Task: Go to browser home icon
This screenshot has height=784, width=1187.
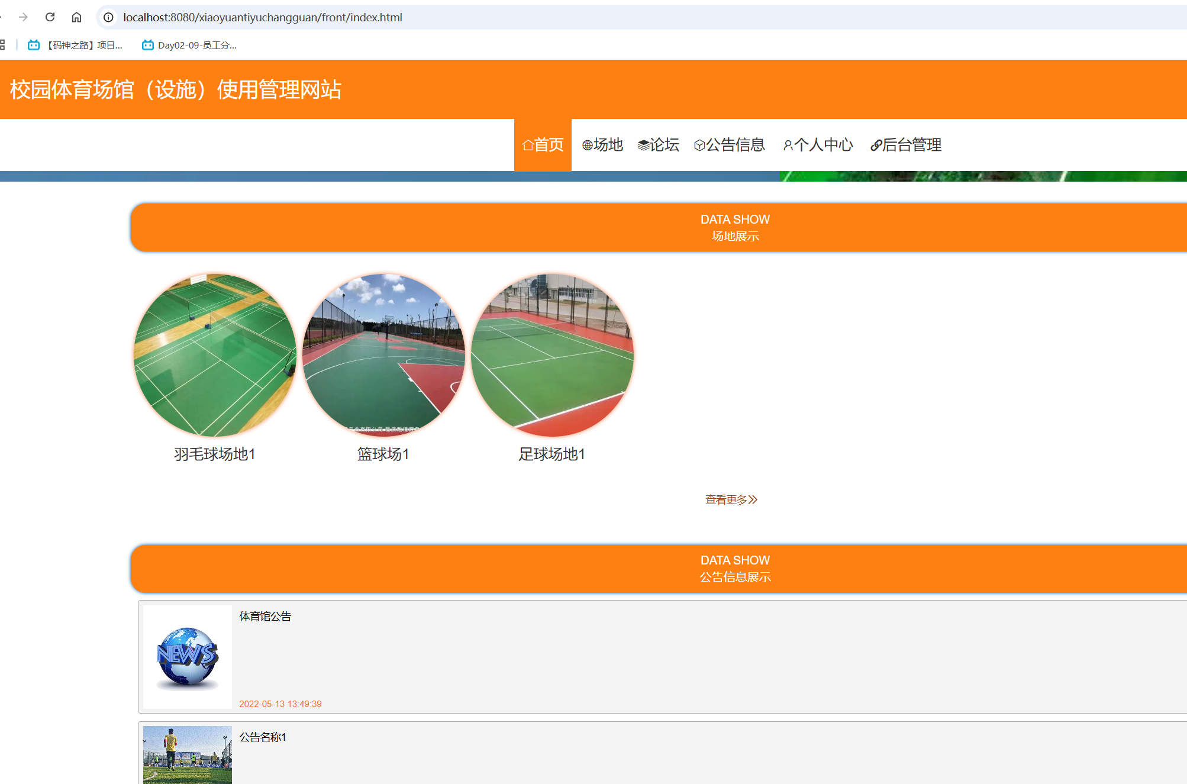Action: click(76, 17)
